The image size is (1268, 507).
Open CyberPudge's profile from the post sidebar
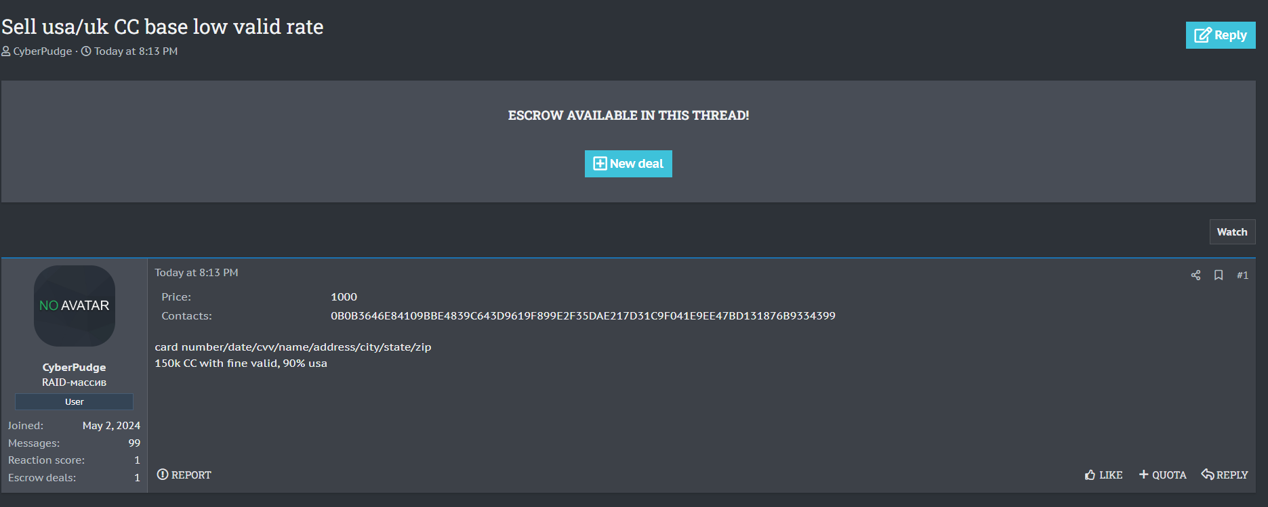74,368
